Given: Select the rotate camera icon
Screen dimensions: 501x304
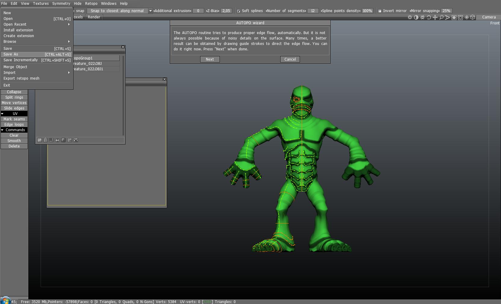Looking at the screenshot, I should click(x=429, y=17).
